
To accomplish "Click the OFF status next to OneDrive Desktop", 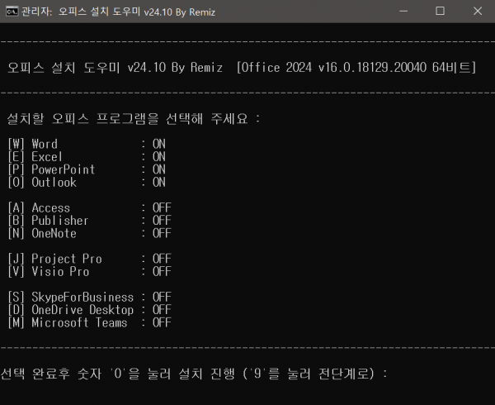I will [162, 309].
